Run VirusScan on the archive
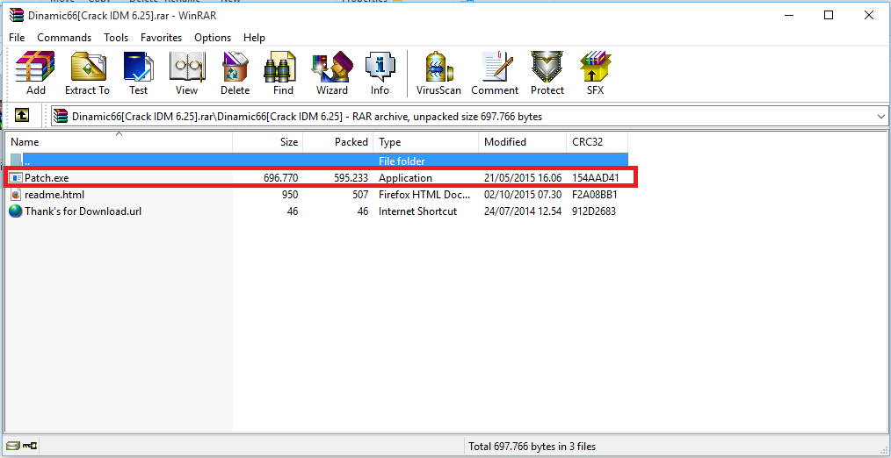 point(438,73)
